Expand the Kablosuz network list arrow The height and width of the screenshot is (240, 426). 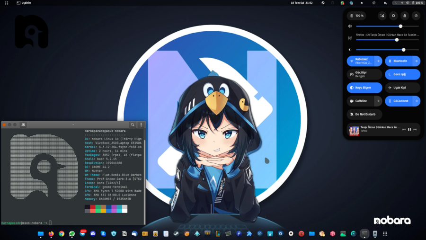coord(378,61)
